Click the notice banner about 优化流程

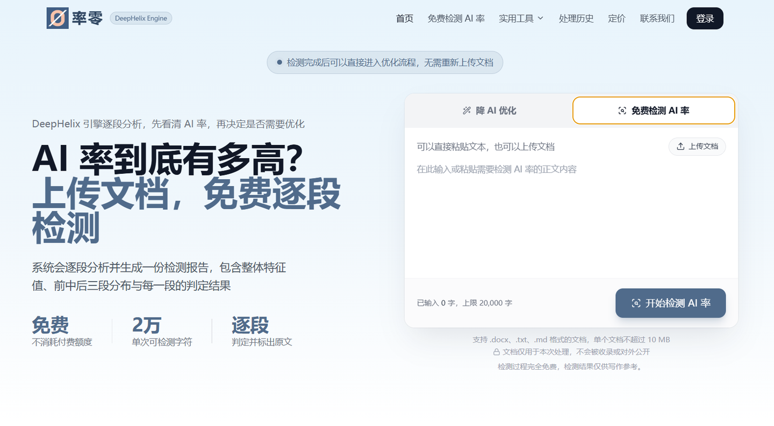[x=385, y=62]
